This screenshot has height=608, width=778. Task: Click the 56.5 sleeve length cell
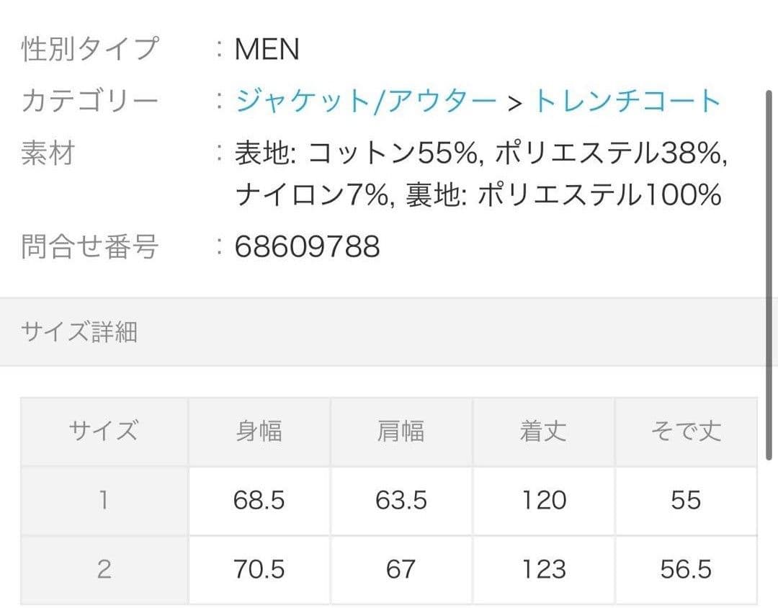click(685, 569)
